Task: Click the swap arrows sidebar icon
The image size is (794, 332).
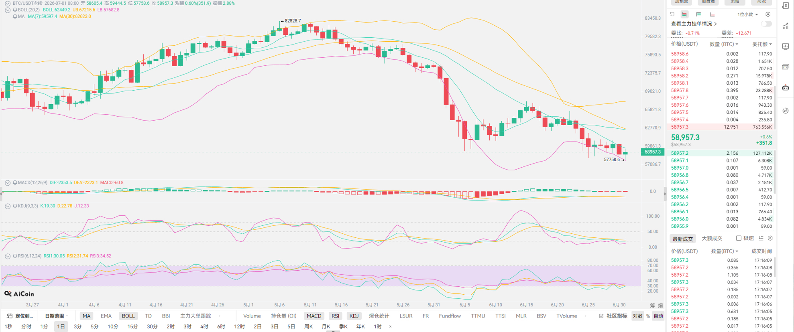Action: [x=786, y=111]
